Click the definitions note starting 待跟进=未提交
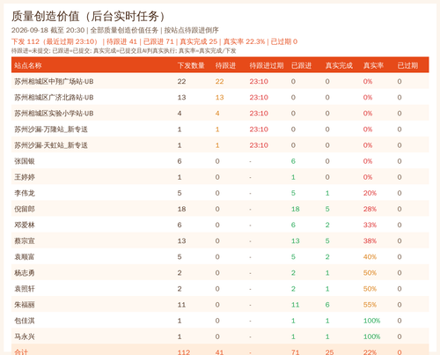 click(x=123, y=51)
